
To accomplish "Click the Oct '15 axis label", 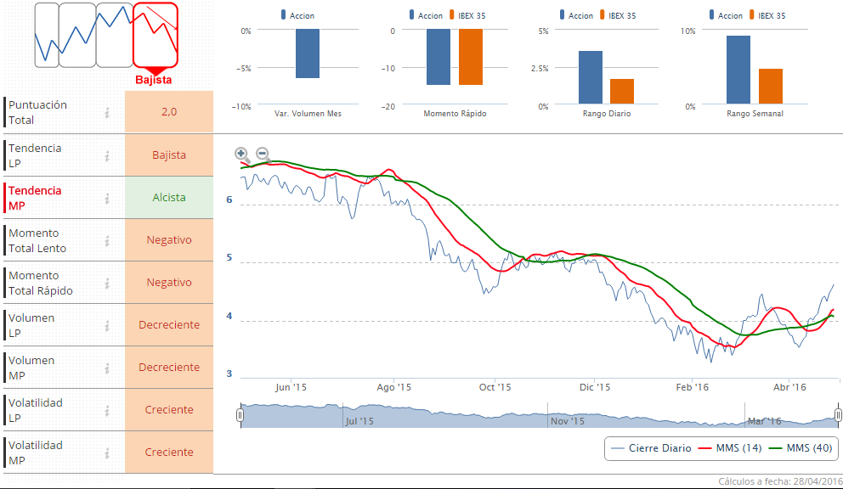I will [x=495, y=387].
